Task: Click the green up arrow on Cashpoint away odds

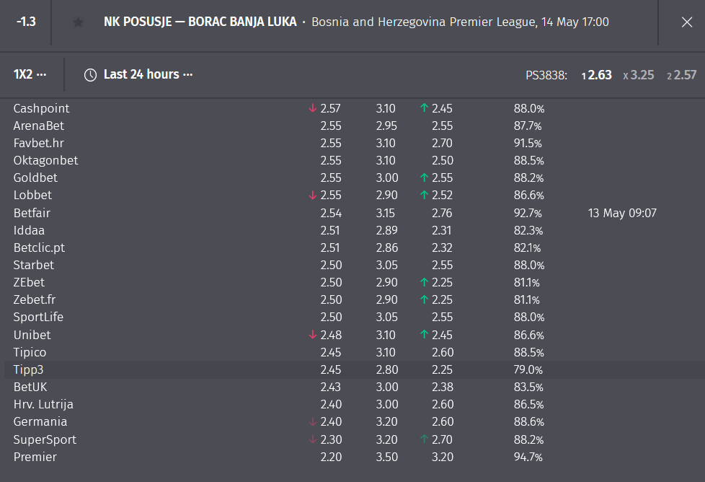Action: pos(424,108)
